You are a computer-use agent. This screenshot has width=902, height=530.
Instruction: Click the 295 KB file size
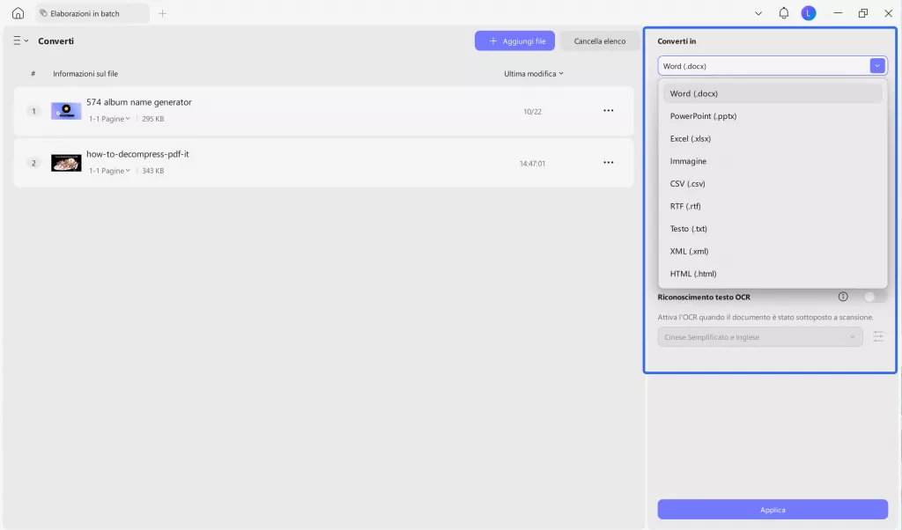[x=153, y=119]
